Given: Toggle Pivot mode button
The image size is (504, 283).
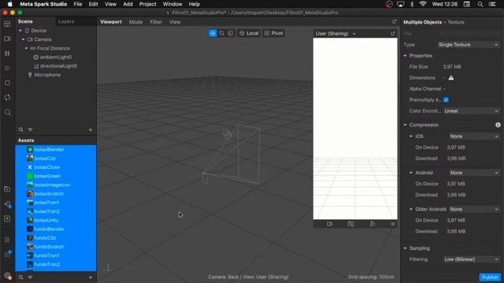Looking at the screenshot, I should (x=273, y=33).
